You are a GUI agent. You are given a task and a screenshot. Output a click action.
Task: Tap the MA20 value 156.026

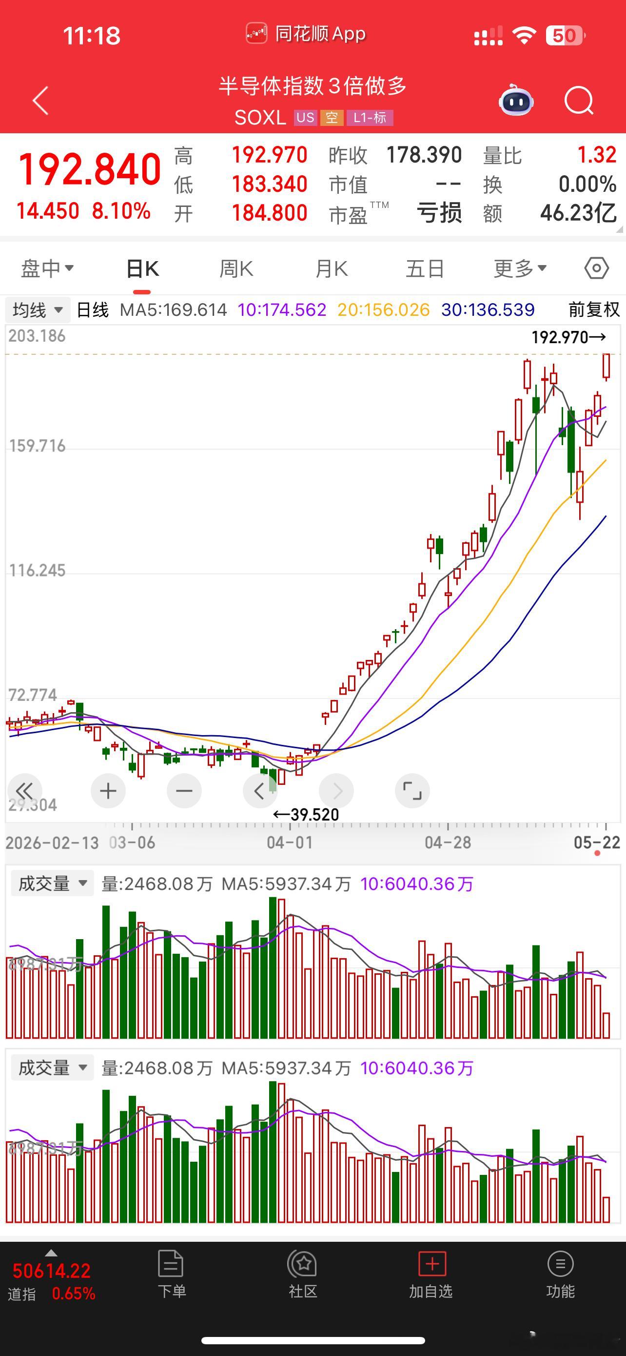[392, 309]
